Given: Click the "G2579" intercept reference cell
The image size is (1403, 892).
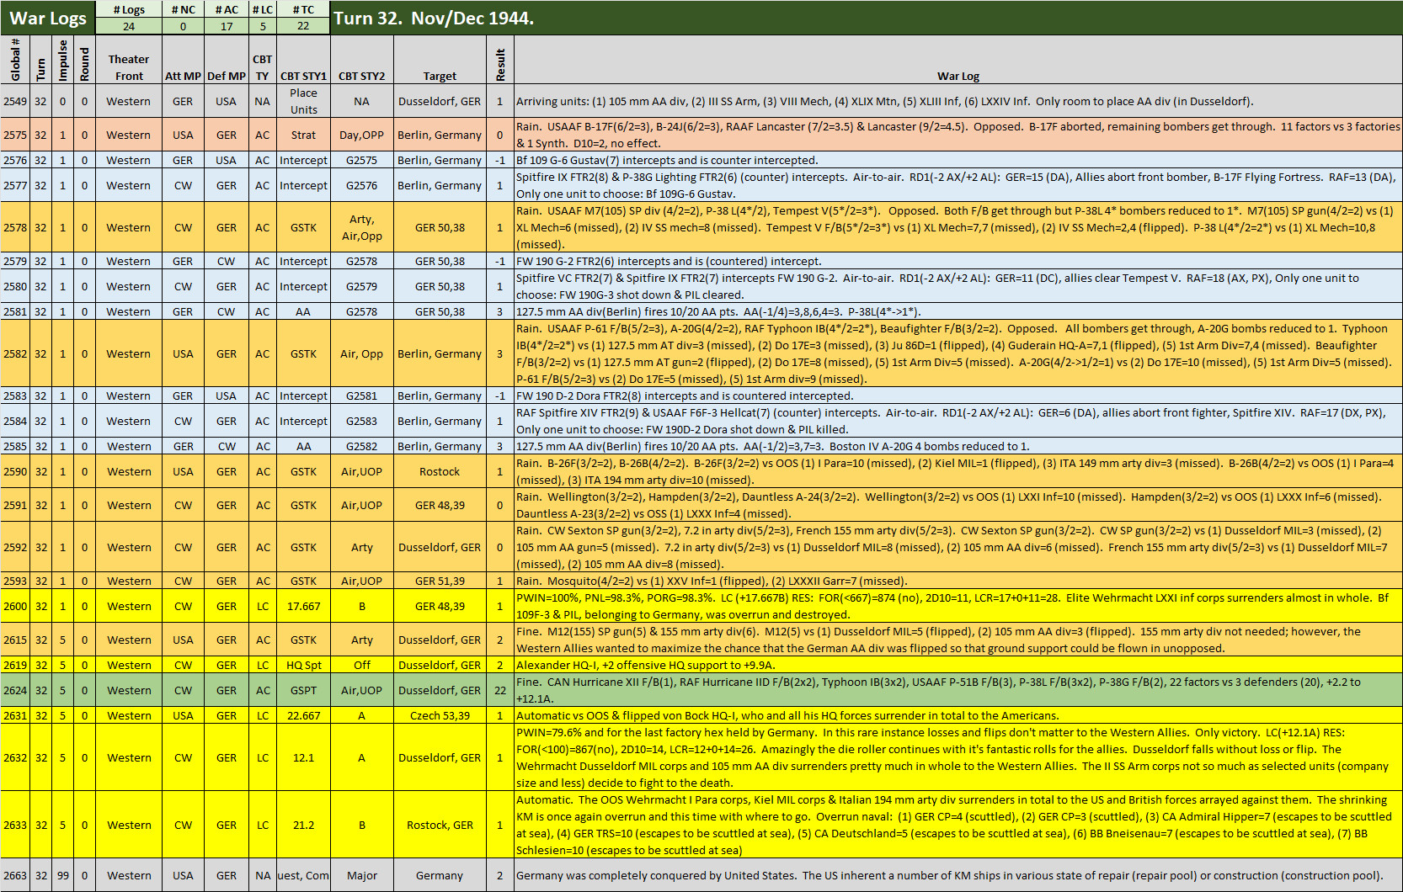Looking at the screenshot, I should (361, 286).
